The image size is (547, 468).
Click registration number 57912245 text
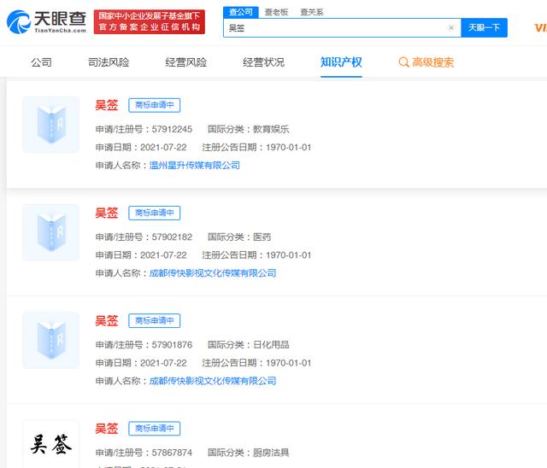[x=172, y=129]
